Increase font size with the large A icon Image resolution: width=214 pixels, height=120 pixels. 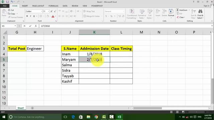click(51, 11)
